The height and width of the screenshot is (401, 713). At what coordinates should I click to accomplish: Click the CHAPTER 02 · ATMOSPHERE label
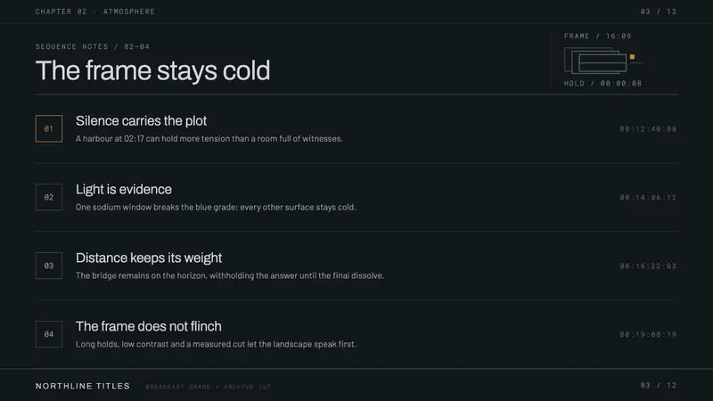tap(95, 12)
